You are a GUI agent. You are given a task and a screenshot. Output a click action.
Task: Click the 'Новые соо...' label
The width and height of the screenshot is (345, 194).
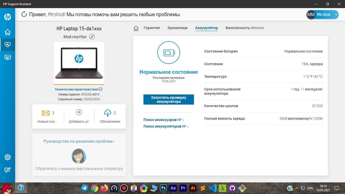pyautogui.click(x=47, y=122)
